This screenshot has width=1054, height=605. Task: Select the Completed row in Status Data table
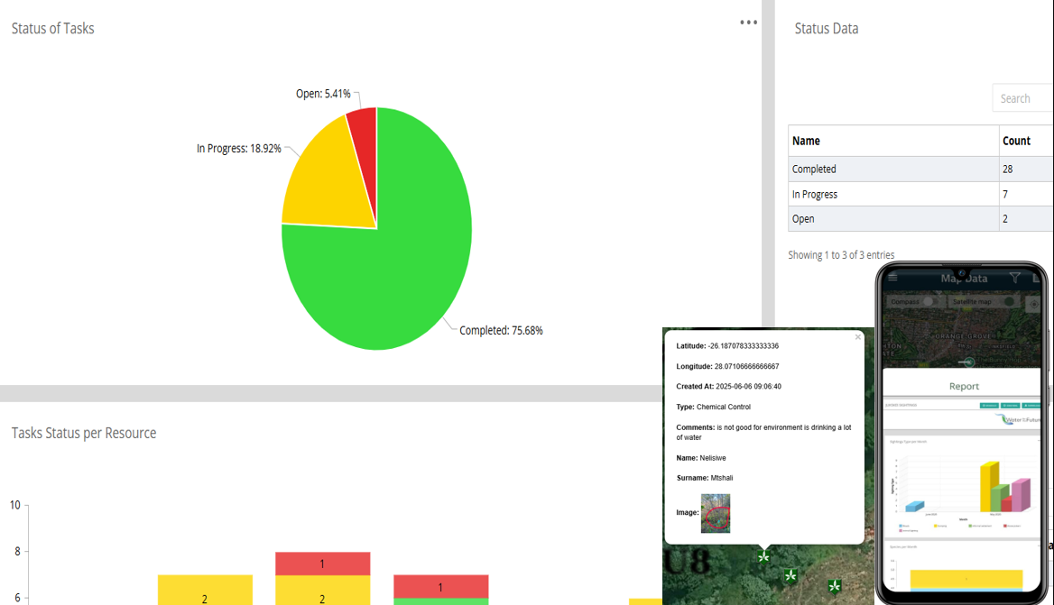point(892,169)
